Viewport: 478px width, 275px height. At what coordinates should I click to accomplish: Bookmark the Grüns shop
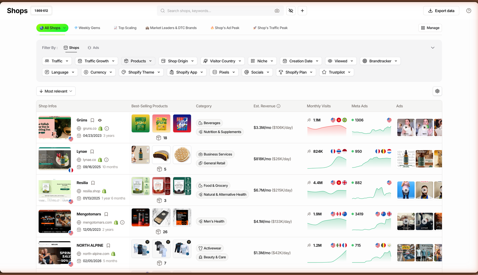pos(92,120)
